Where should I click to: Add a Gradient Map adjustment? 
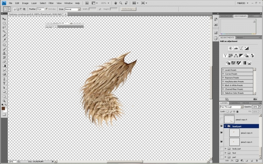coord(244,63)
